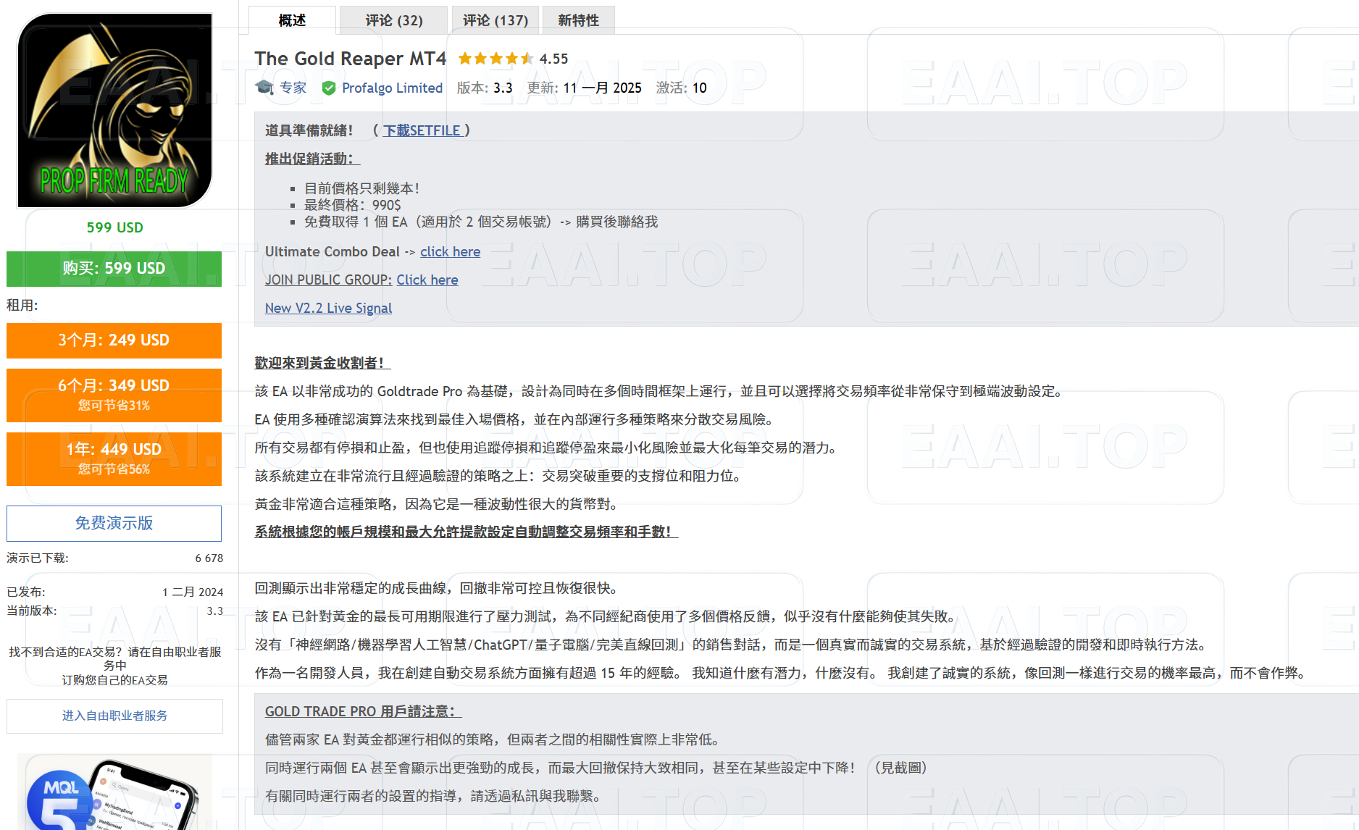Image resolution: width=1359 pixels, height=830 pixels.
Task: Join the public group via 'Click here'
Action: click(427, 280)
